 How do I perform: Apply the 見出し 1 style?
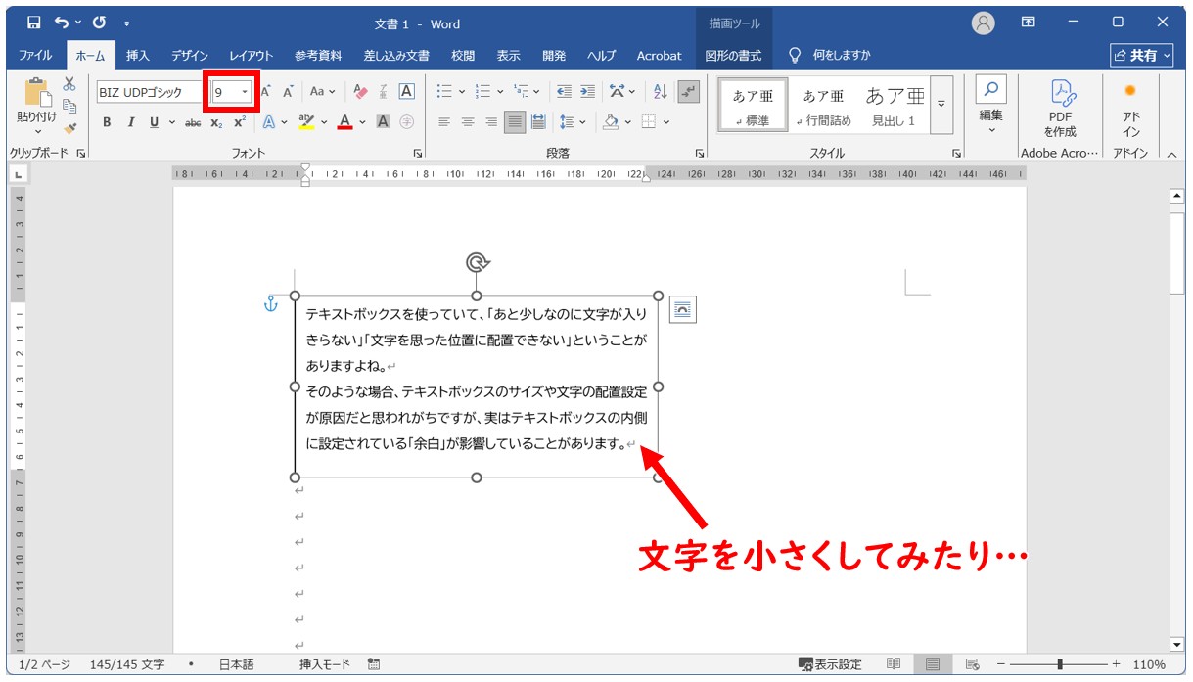tap(894, 106)
